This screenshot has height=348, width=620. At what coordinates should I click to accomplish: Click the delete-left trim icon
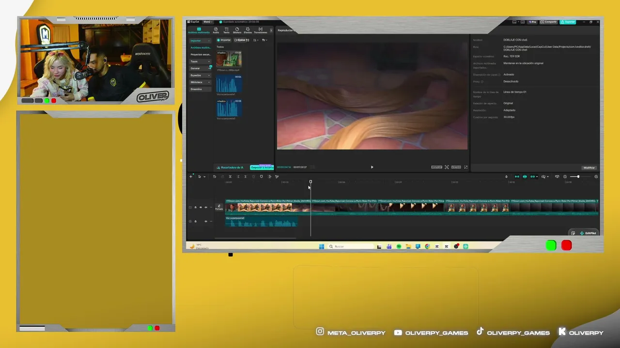click(238, 176)
